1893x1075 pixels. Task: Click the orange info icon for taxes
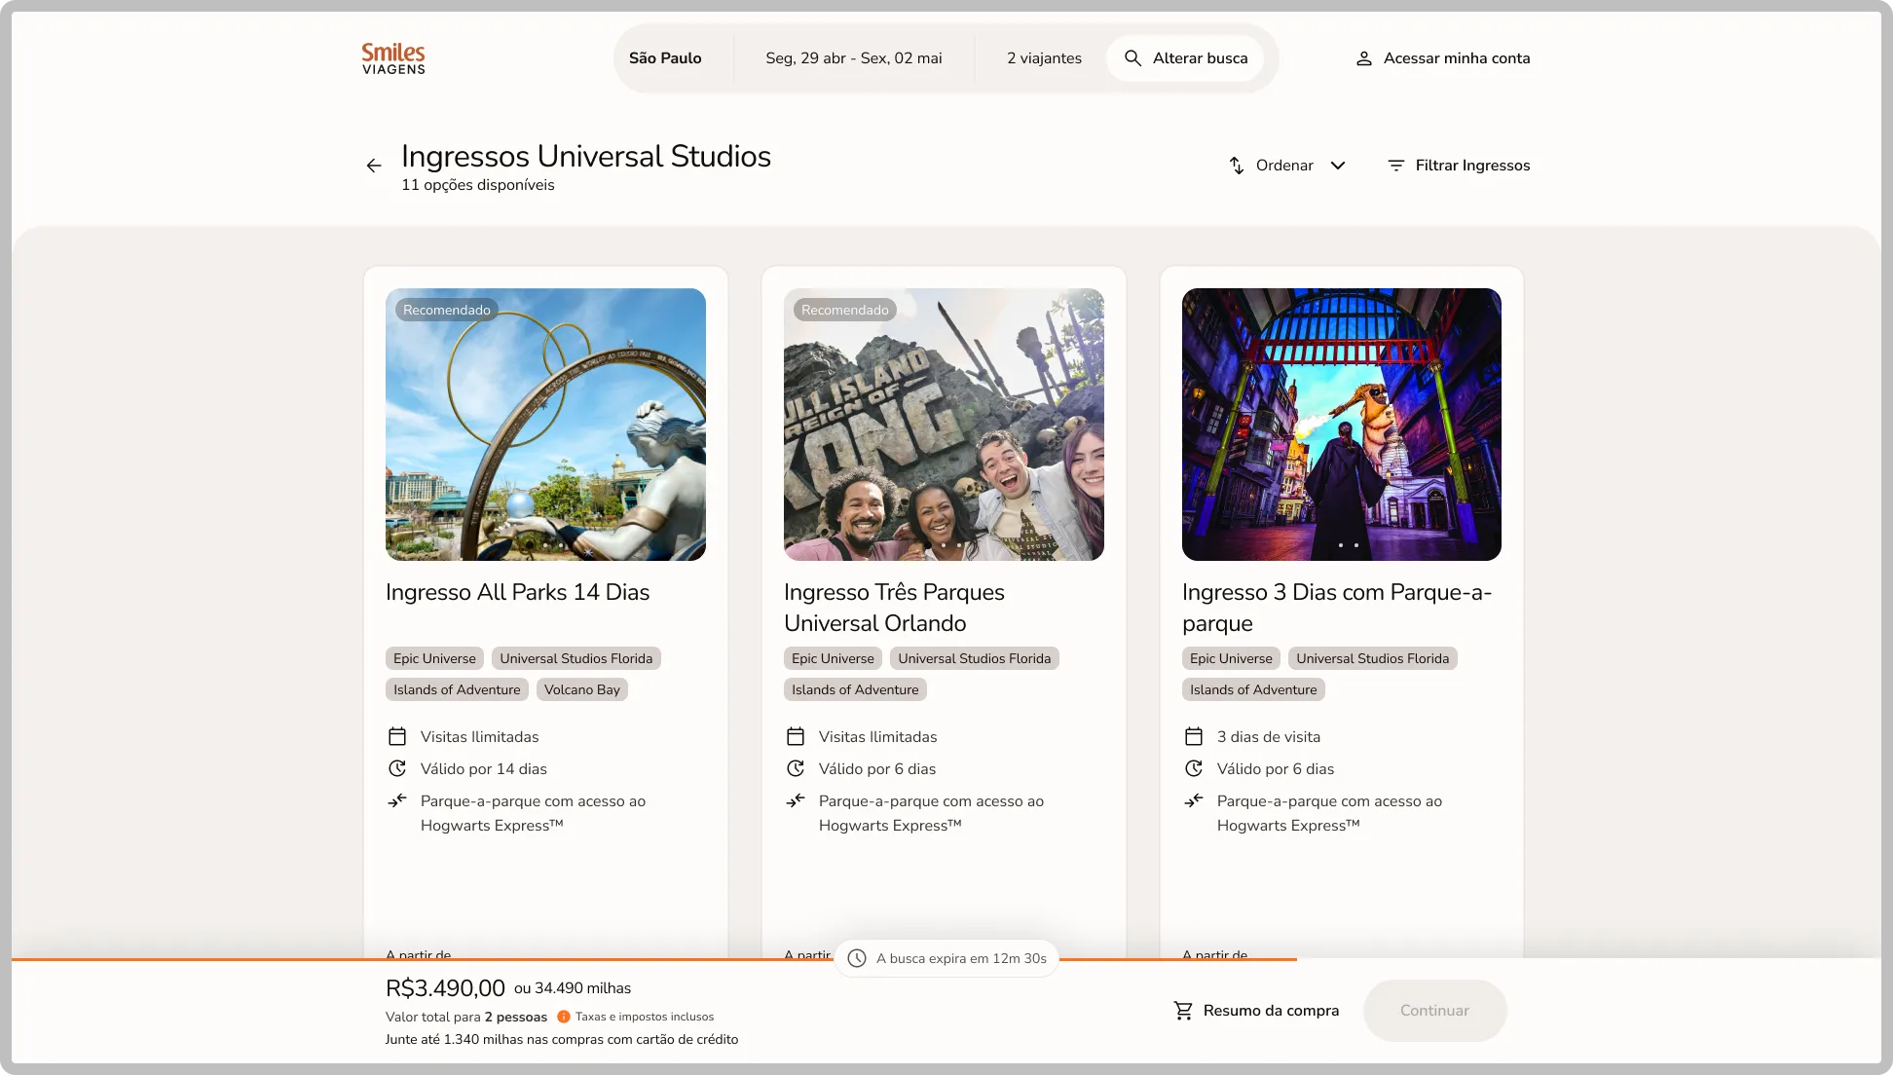[x=564, y=1017]
